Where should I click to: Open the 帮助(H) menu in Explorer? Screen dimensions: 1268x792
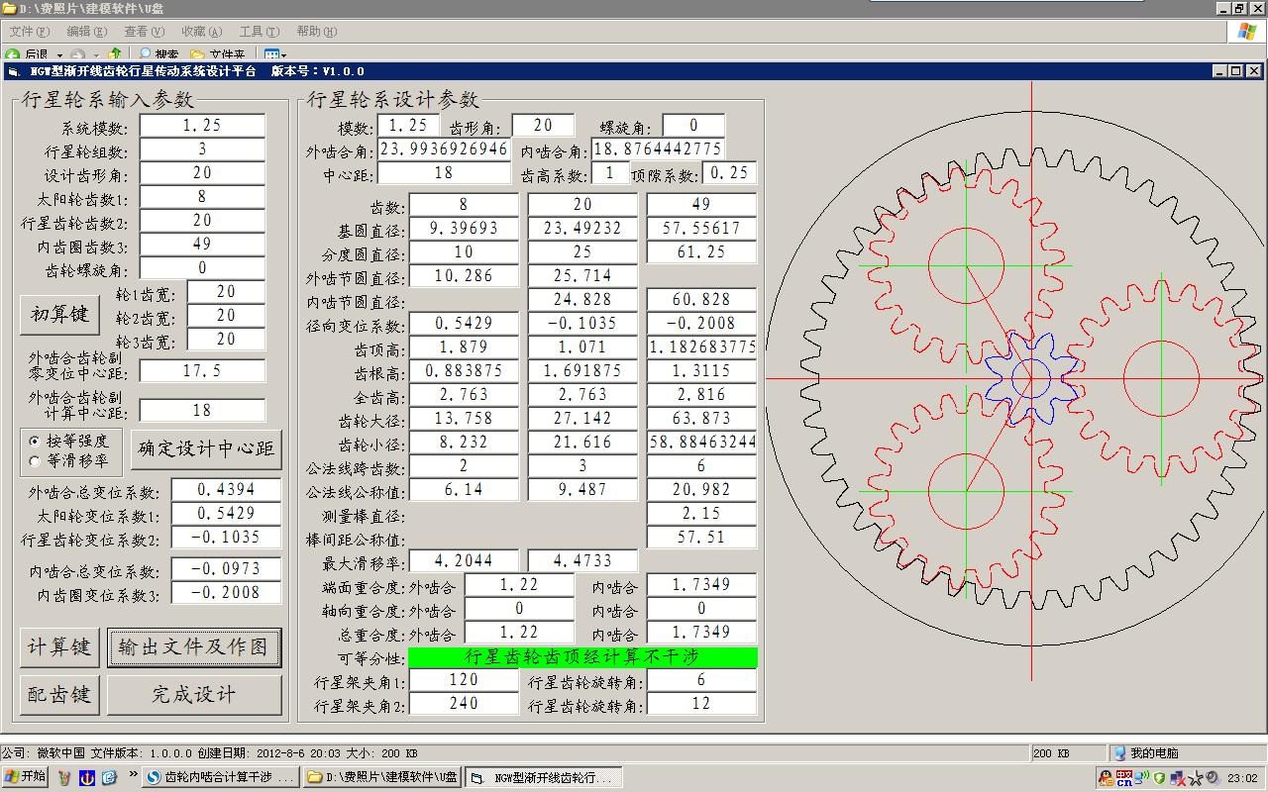tap(317, 32)
